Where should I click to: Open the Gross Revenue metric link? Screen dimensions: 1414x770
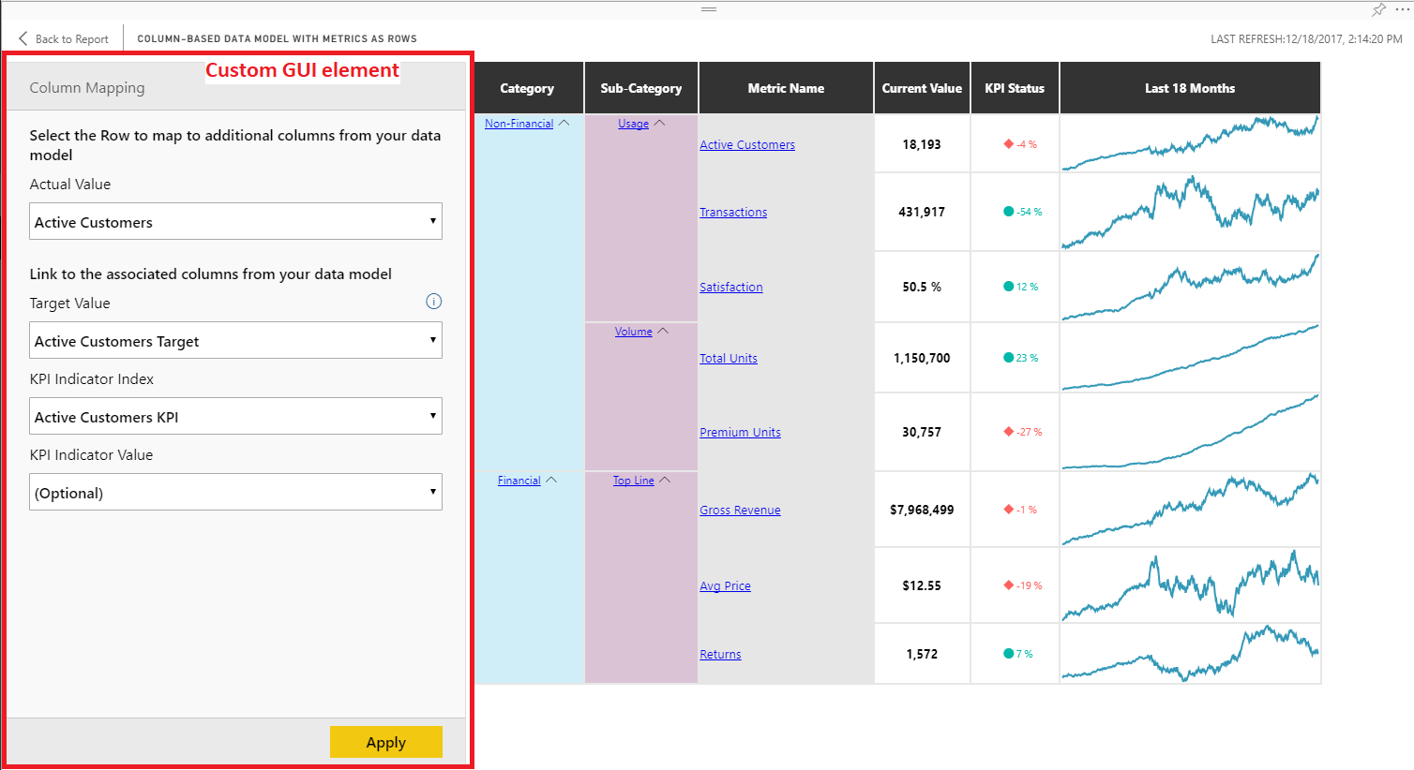(x=740, y=510)
